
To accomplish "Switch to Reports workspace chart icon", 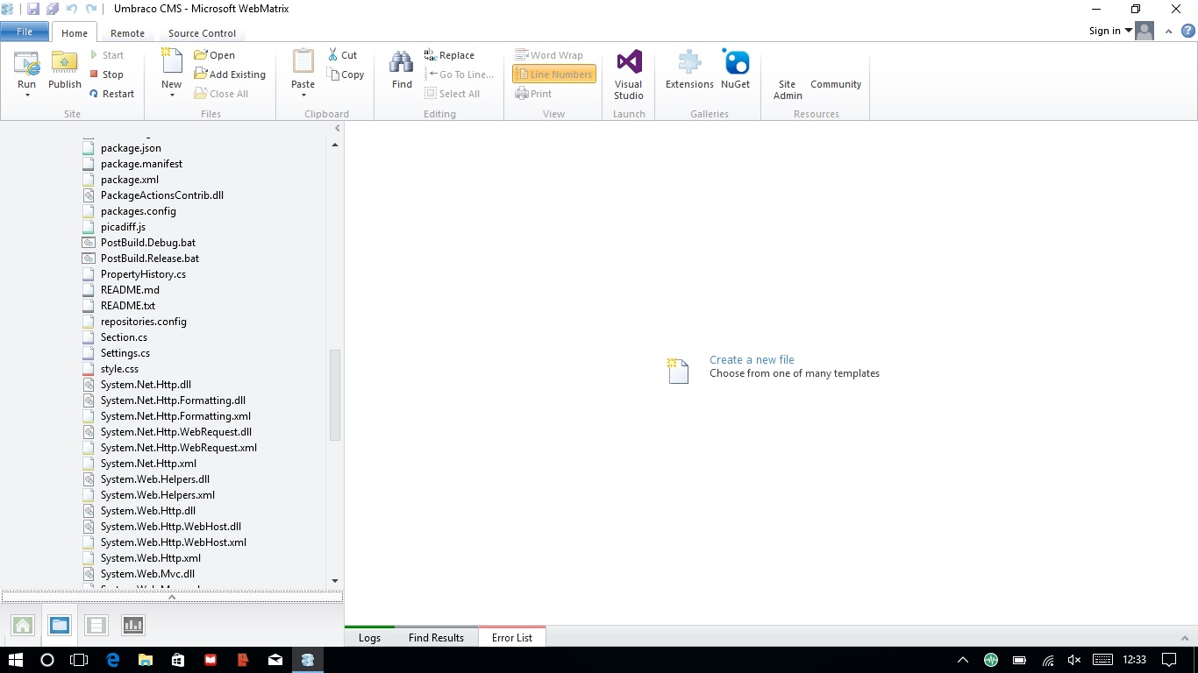I will 133,625.
